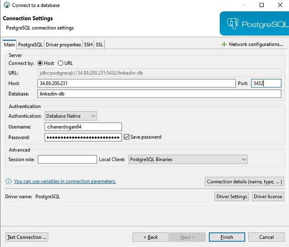Select the URL connect-by radio button
Viewport: 289px width, 247px height.
[60, 63]
